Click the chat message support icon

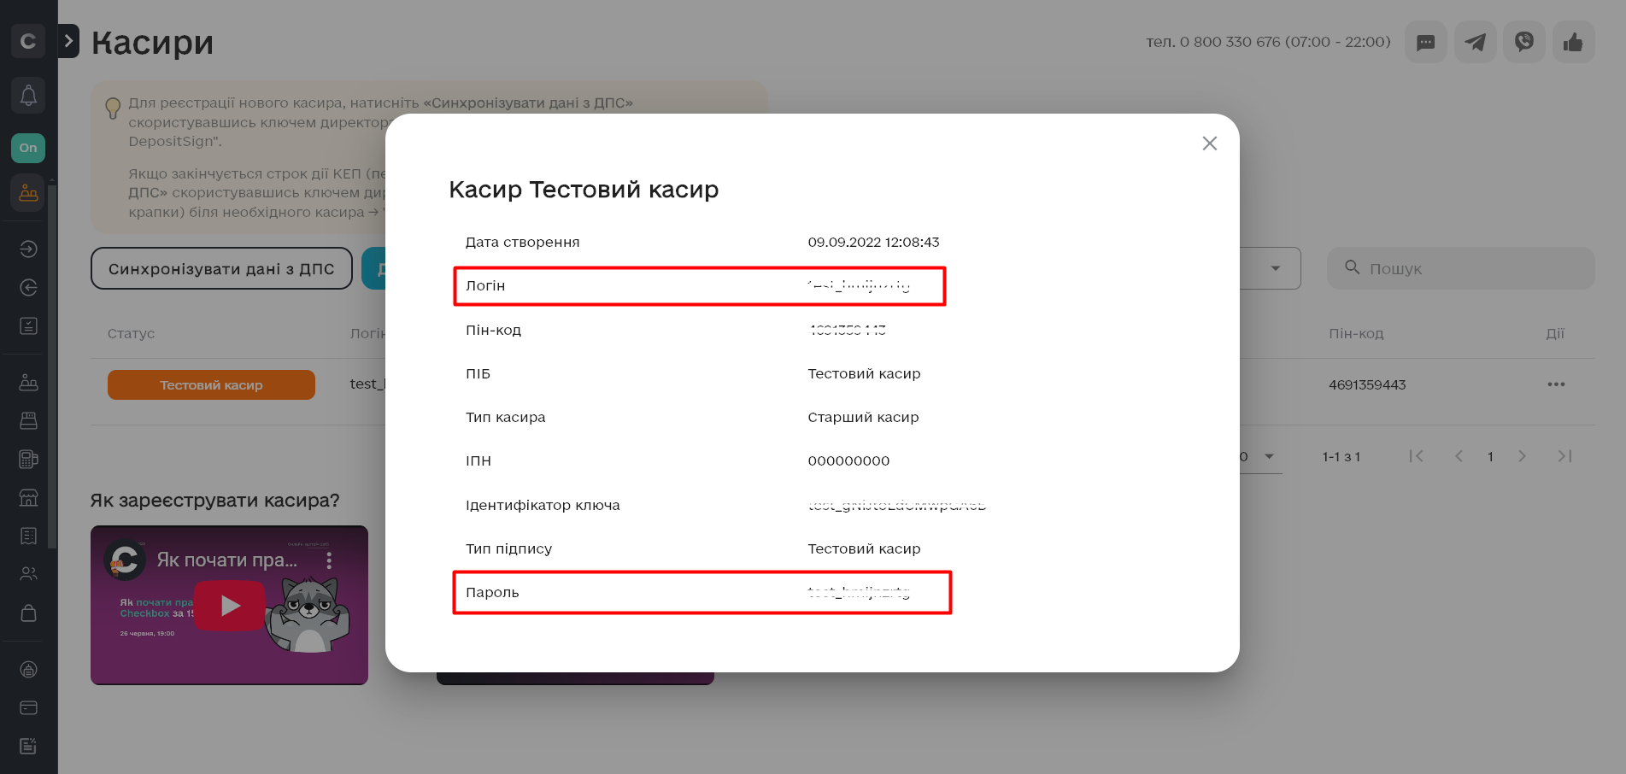[x=1425, y=42]
